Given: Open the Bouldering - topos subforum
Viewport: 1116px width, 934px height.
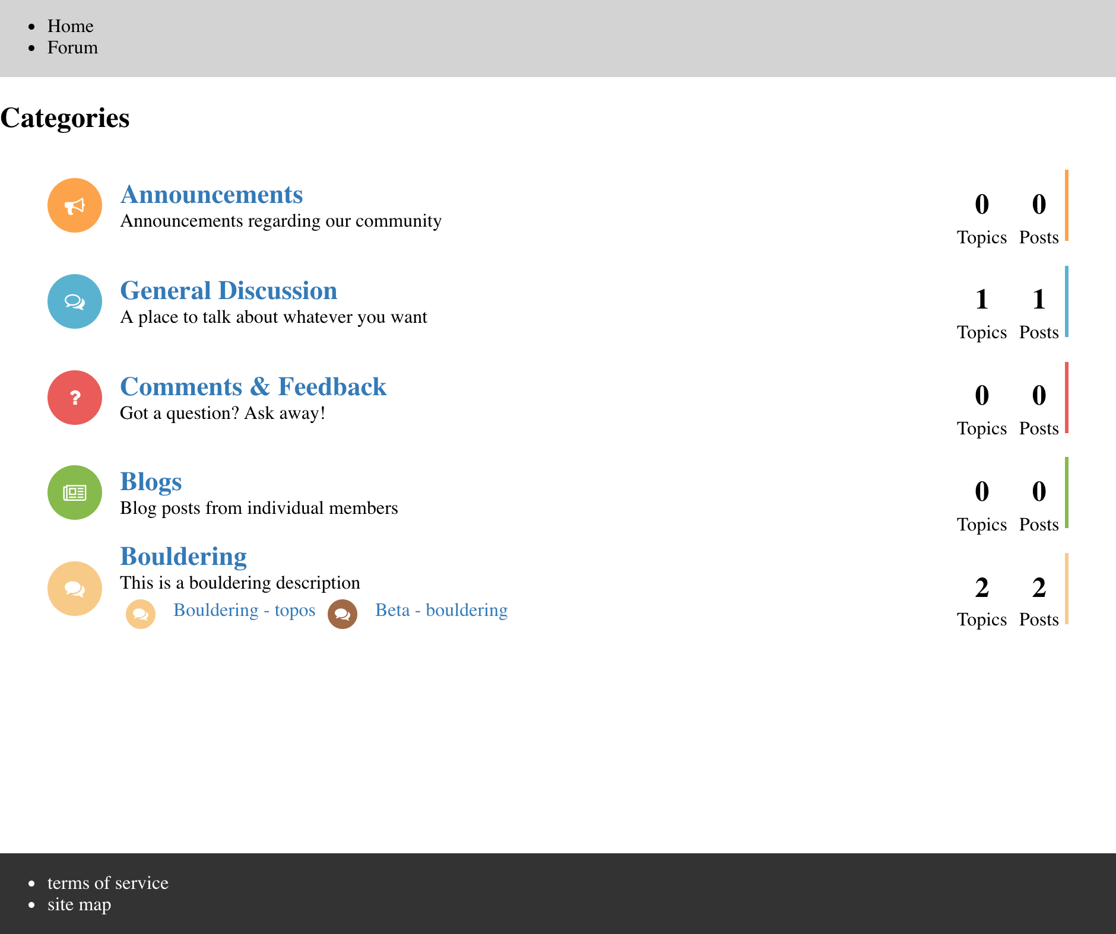Looking at the screenshot, I should point(244,609).
